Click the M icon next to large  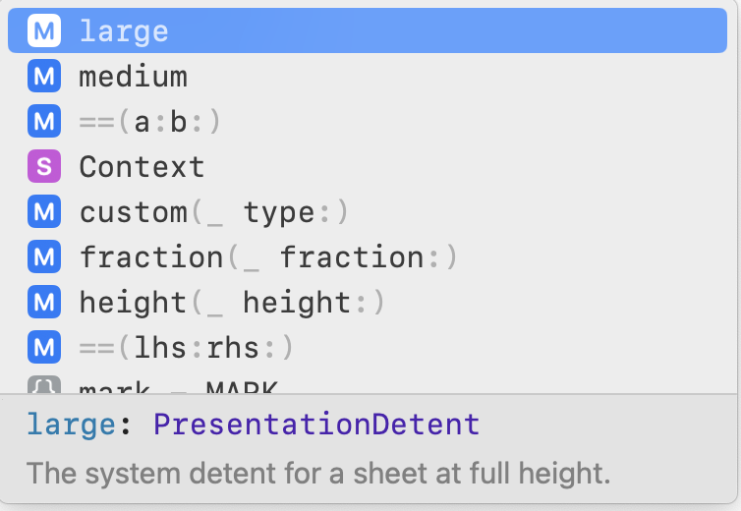click(x=44, y=30)
